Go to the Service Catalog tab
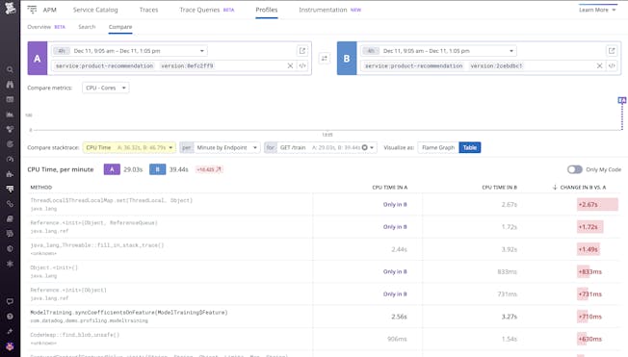The height and width of the screenshot is (357, 628). pyautogui.click(x=95, y=10)
